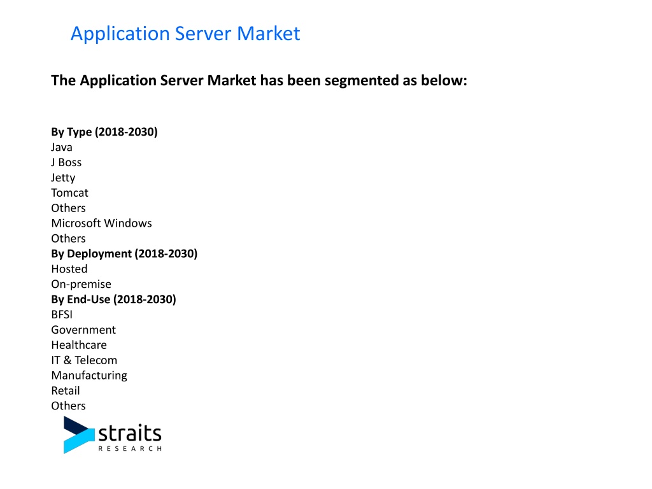Select the 'On-premise' list item

point(81,284)
